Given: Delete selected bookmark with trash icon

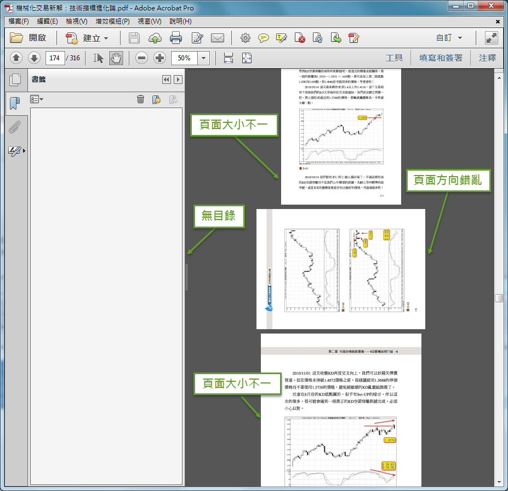Looking at the screenshot, I should pyautogui.click(x=140, y=99).
